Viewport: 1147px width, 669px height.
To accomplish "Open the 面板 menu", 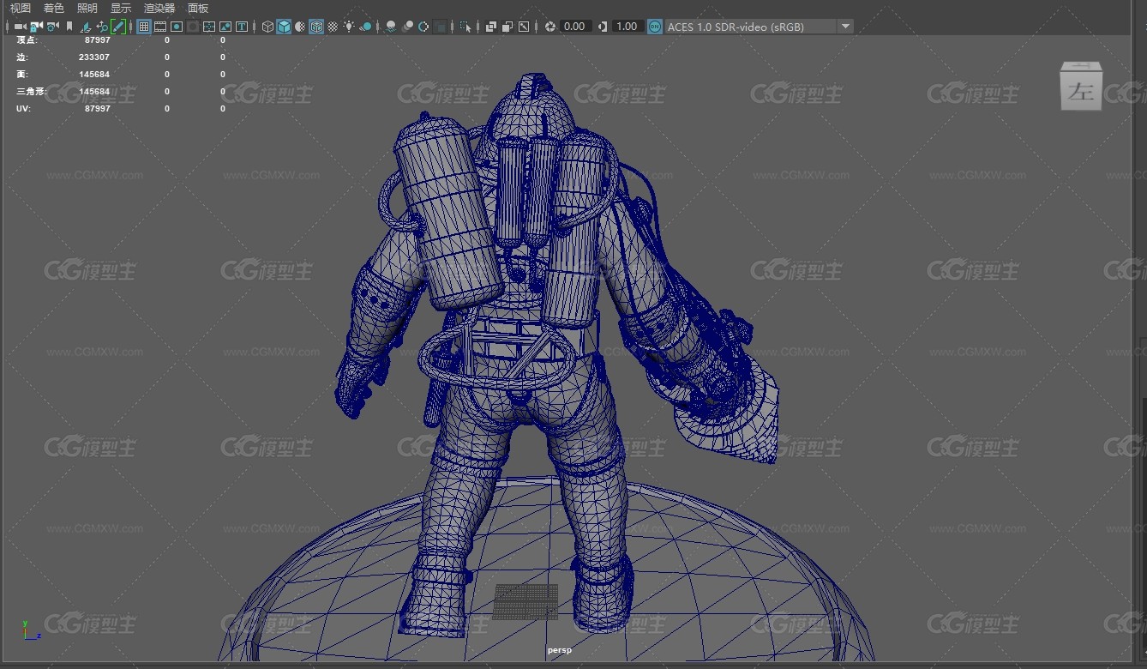I will pyautogui.click(x=198, y=8).
